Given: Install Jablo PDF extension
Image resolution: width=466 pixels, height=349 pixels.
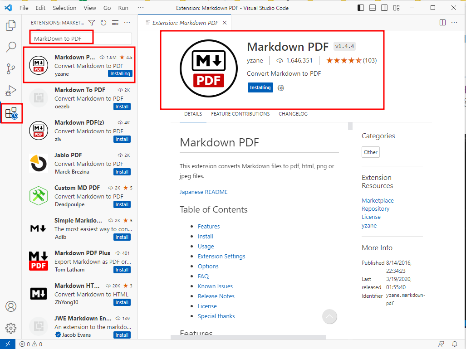Looking at the screenshot, I should click(122, 172).
